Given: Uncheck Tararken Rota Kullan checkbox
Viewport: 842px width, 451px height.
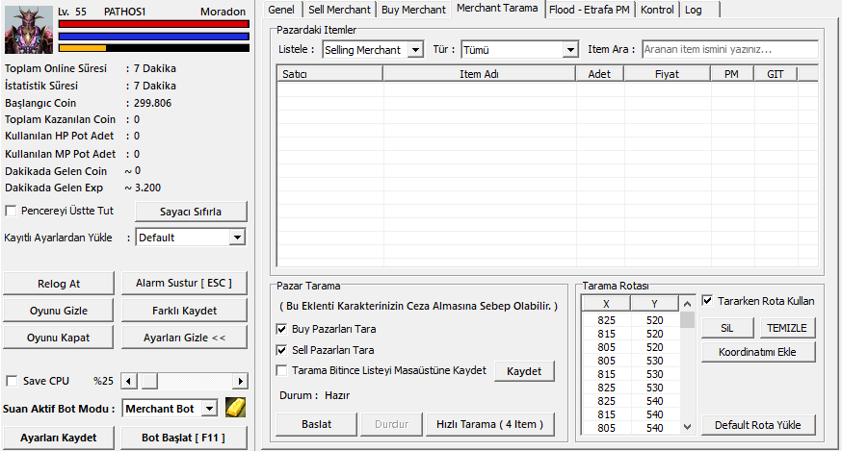Looking at the screenshot, I should pyautogui.click(x=708, y=301).
